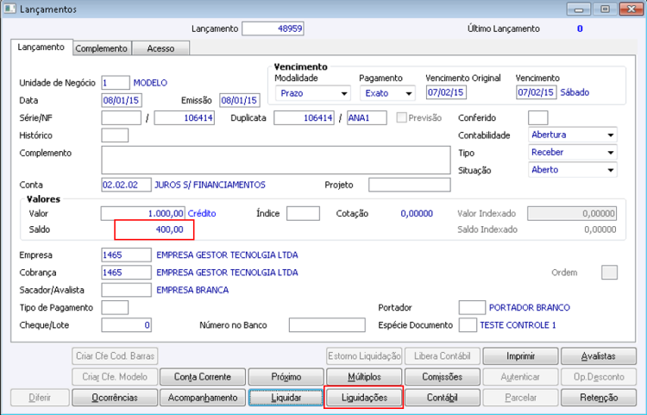Click the Lançamentos window title icon

coord(9,9)
